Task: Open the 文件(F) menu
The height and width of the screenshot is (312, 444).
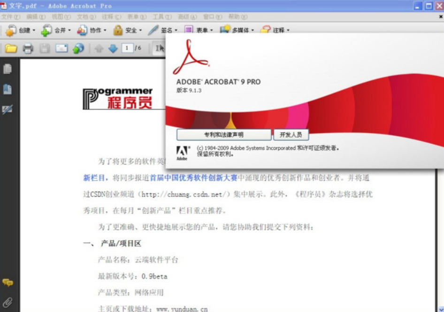Action: 11,17
